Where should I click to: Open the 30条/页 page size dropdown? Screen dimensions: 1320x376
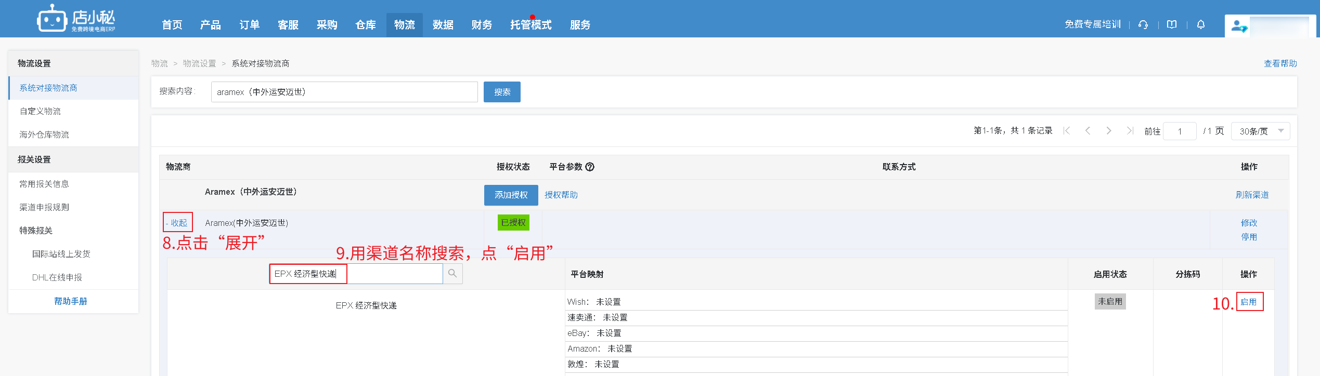[x=1260, y=131]
